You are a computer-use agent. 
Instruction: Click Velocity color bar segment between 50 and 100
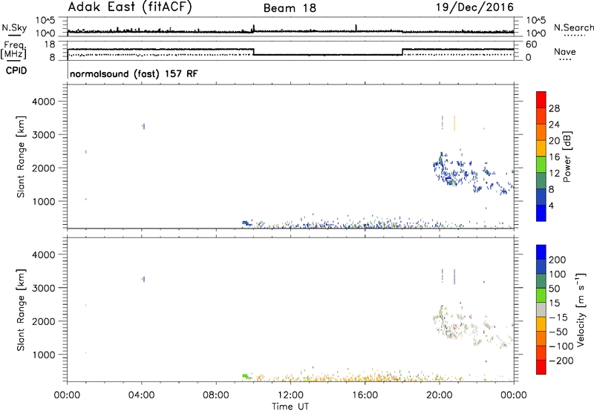(x=541, y=281)
